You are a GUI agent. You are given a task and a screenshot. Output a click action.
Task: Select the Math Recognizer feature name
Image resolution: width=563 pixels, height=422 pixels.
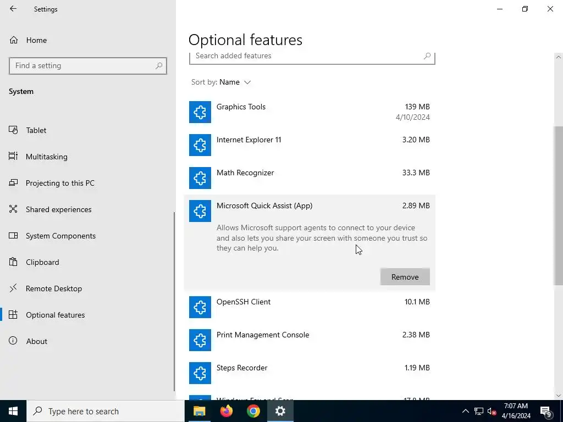pos(245,173)
